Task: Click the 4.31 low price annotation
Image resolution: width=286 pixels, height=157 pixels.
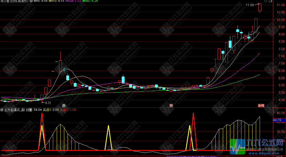Action: [x=48, y=103]
